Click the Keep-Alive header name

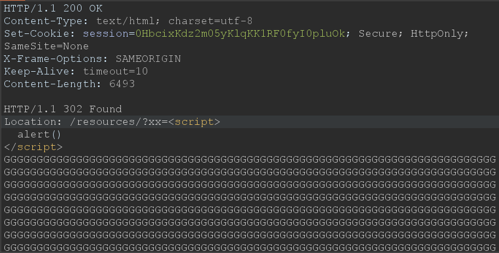(x=40, y=72)
